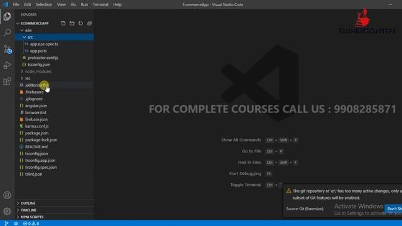Click the New File icon in Explorer

coord(63,23)
